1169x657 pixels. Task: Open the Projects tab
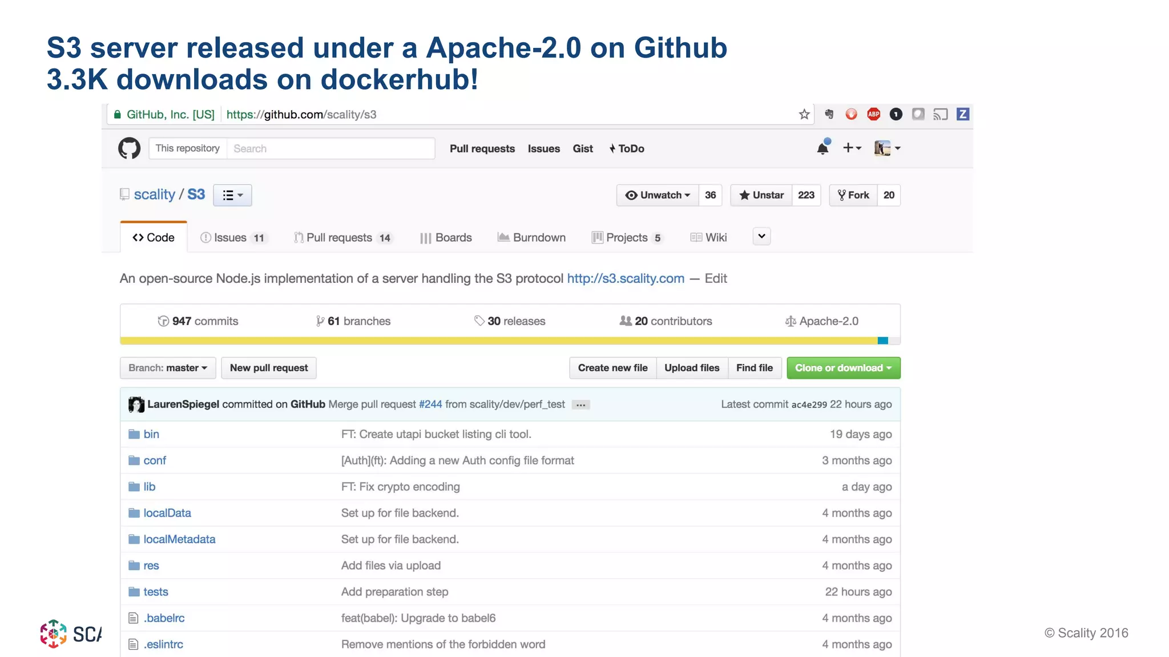coord(627,237)
